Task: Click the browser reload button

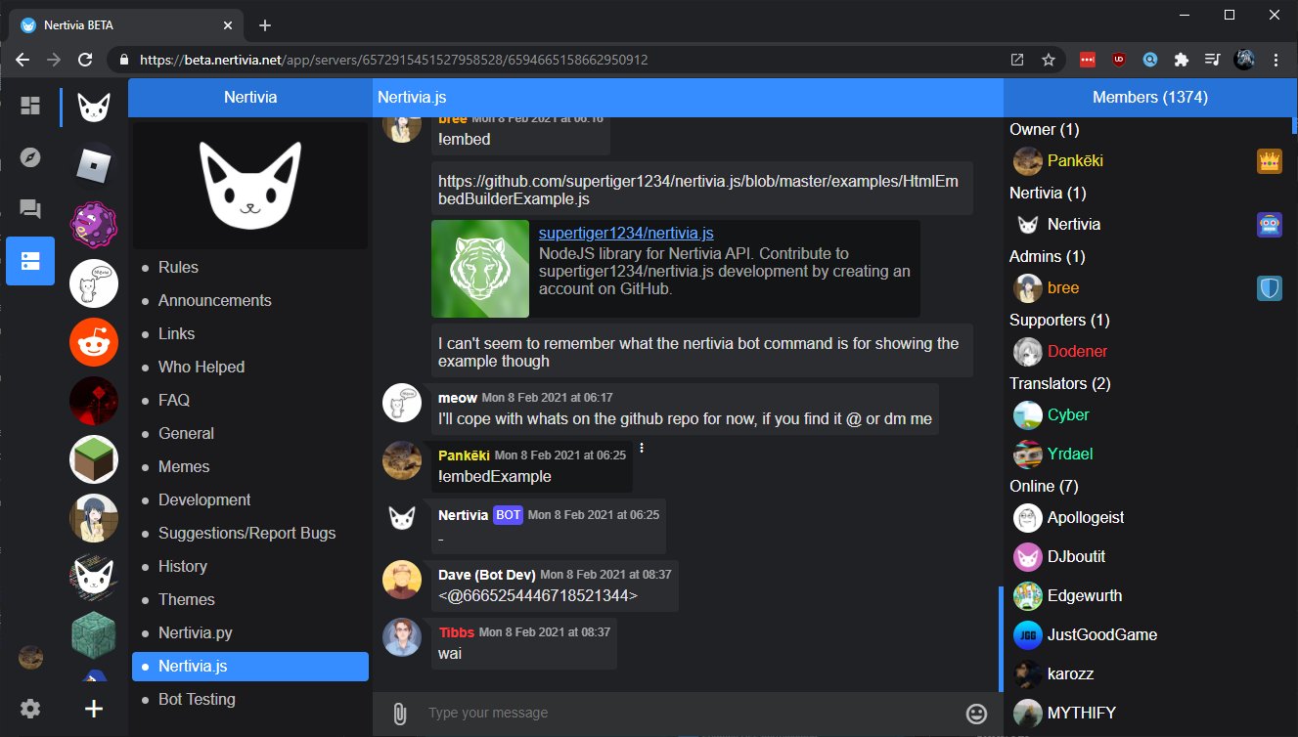Action: click(x=85, y=60)
